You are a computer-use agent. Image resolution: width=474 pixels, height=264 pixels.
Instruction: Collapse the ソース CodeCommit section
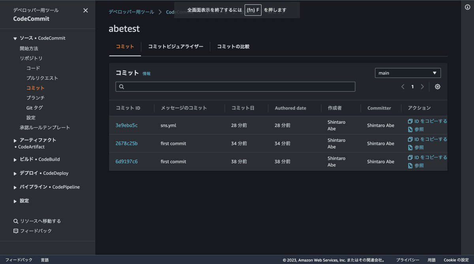[15, 38]
